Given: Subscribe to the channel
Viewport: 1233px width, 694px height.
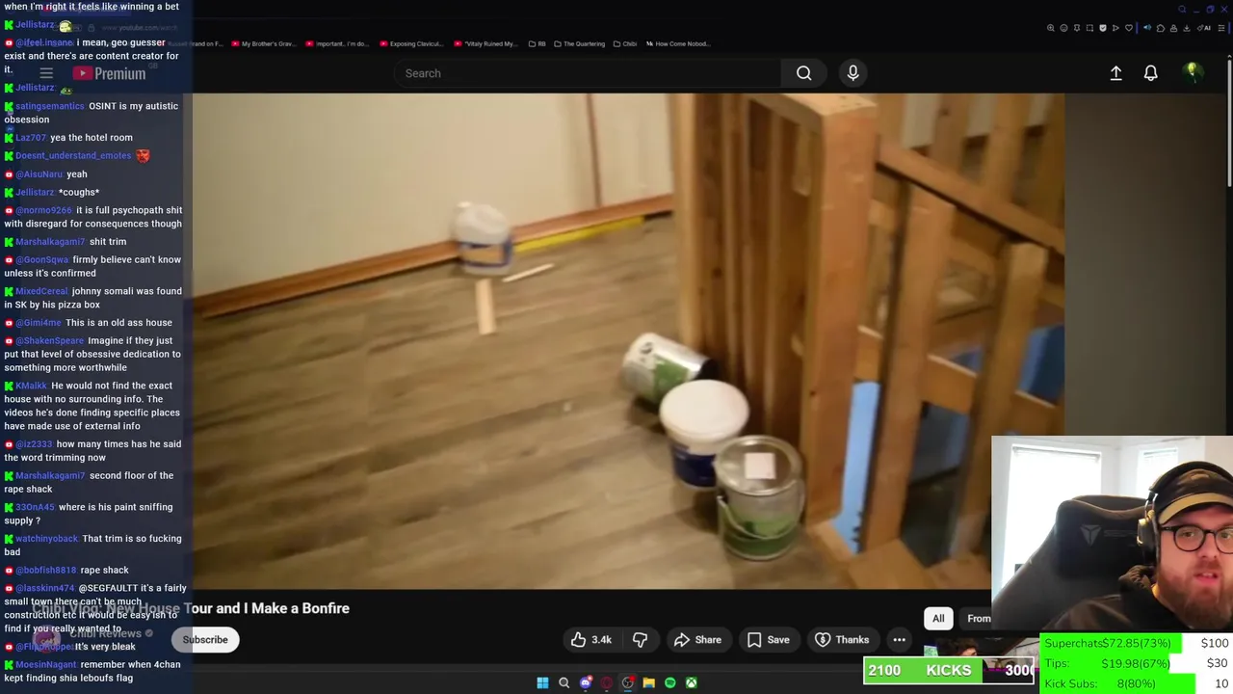Looking at the screenshot, I should pyautogui.click(x=205, y=640).
